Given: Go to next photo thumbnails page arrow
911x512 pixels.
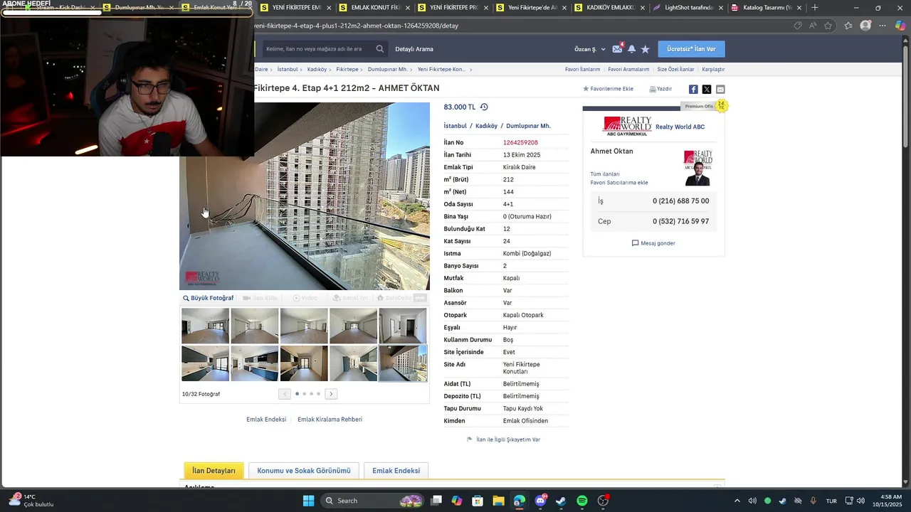Looking at the screenshot, I should pyautogui.click(x=331, y=394).
